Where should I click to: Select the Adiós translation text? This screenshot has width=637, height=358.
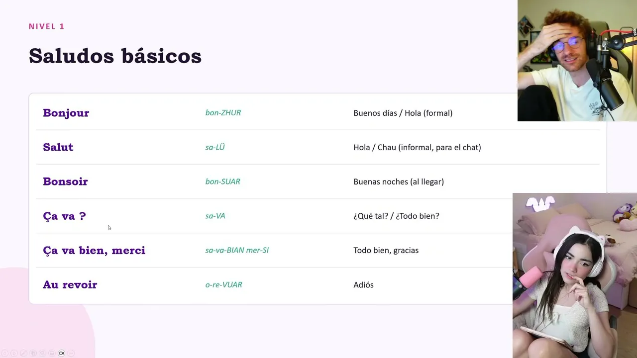coord(363,284)
